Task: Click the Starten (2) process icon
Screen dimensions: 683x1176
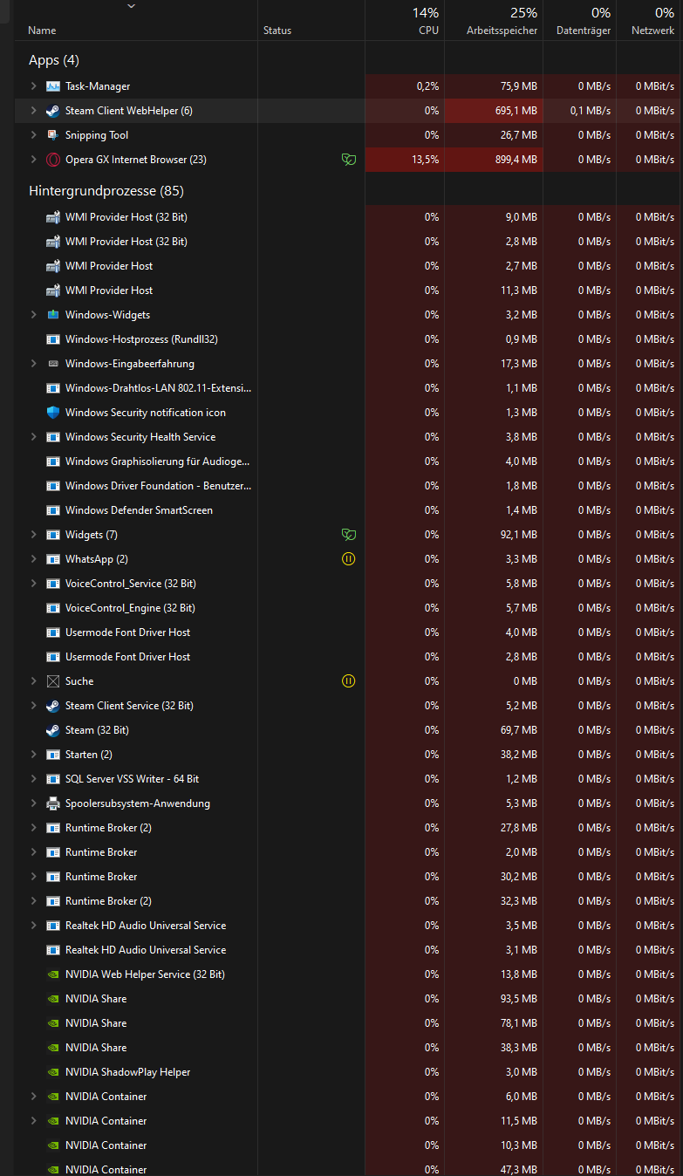Action: [x=52, y=755]
